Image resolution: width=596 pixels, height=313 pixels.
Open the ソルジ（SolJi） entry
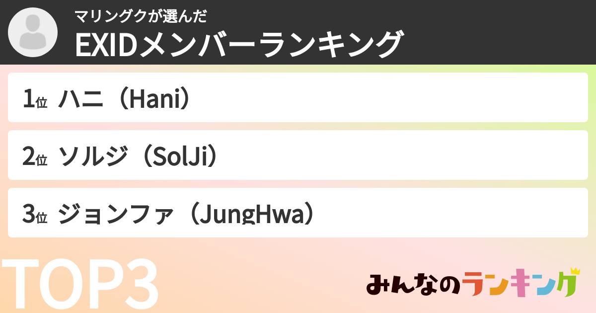tap(139, 157)
